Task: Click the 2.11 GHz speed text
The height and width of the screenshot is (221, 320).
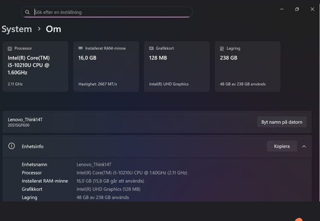Action: click(15, 84)
